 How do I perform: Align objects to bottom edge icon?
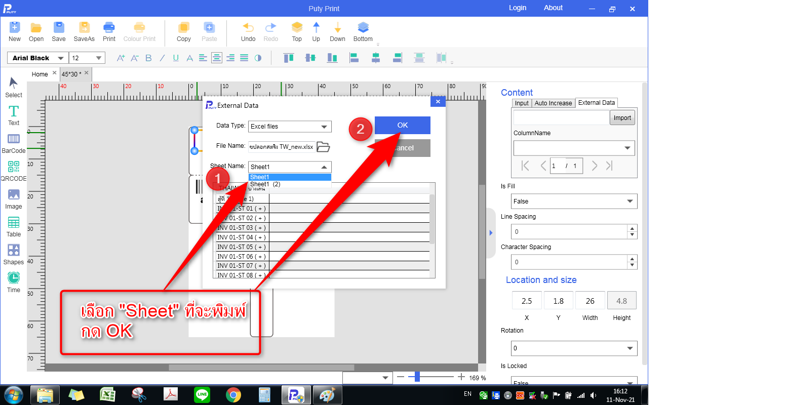click(332, 58)
